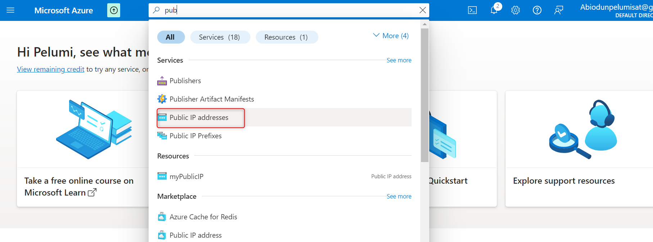Open View remaining credit link
Viewport: 653px width, 242px height.
click(x=51, y=69)
